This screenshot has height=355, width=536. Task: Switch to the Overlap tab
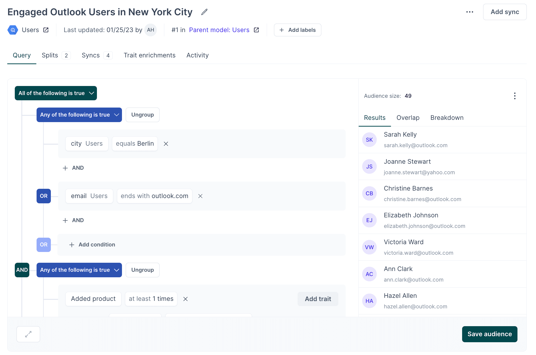408,118
